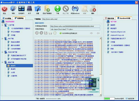Click the log scrollbar up arrow
Screen dimensions: 139x101
point(101,38)
